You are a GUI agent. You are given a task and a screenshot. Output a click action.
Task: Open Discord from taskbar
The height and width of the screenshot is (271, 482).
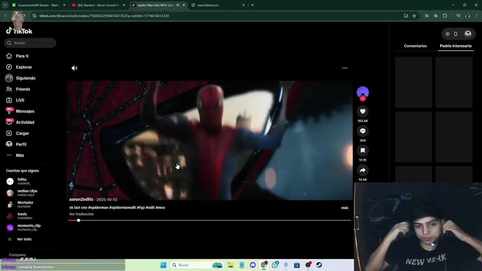tap(253, 265)
